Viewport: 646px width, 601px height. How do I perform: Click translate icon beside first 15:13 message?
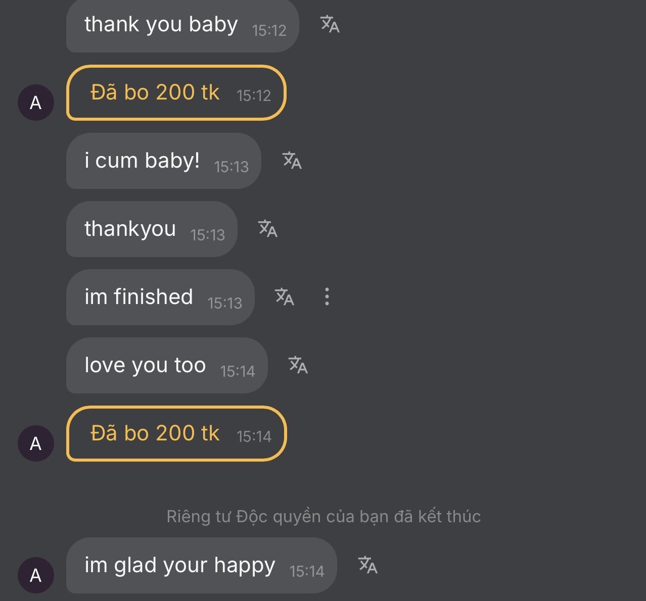tap(292, 160)
